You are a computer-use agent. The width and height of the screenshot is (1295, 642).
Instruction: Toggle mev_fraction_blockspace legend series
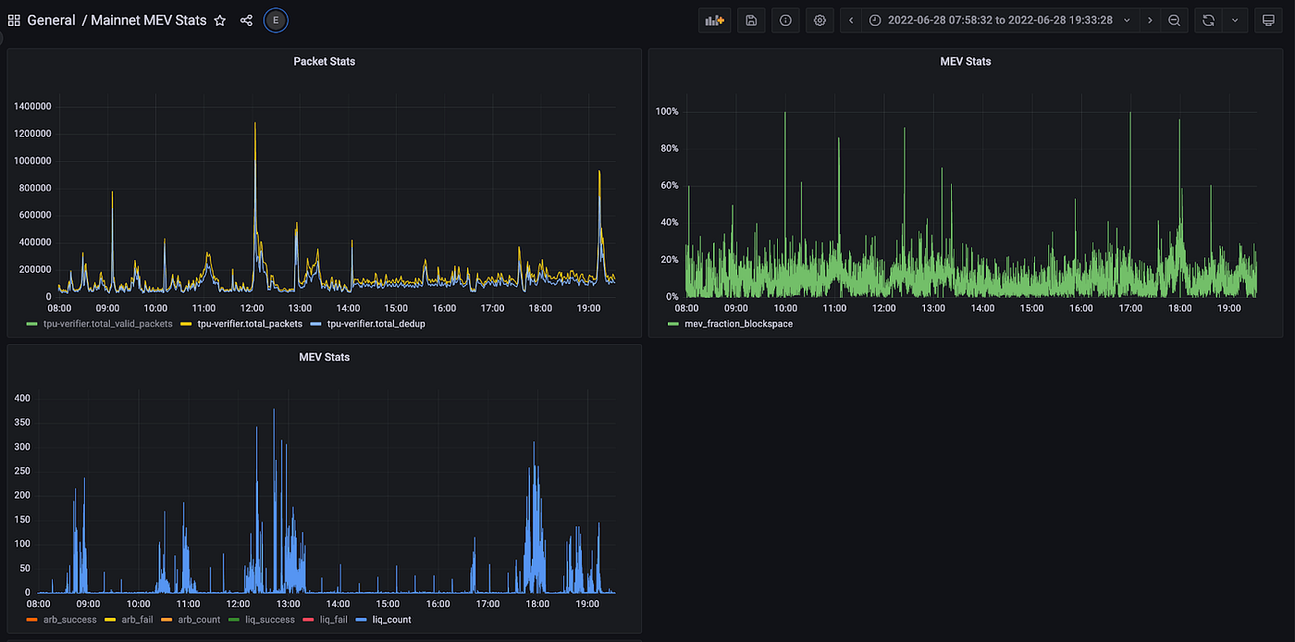tap(738, 324)
